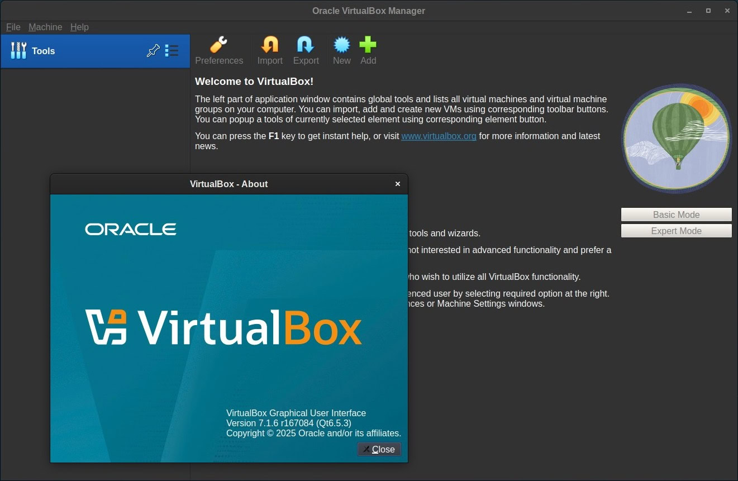738x481 pixels.
Task: Follow the www.virtualbox.org link
Action: click(x=439, y=136)
